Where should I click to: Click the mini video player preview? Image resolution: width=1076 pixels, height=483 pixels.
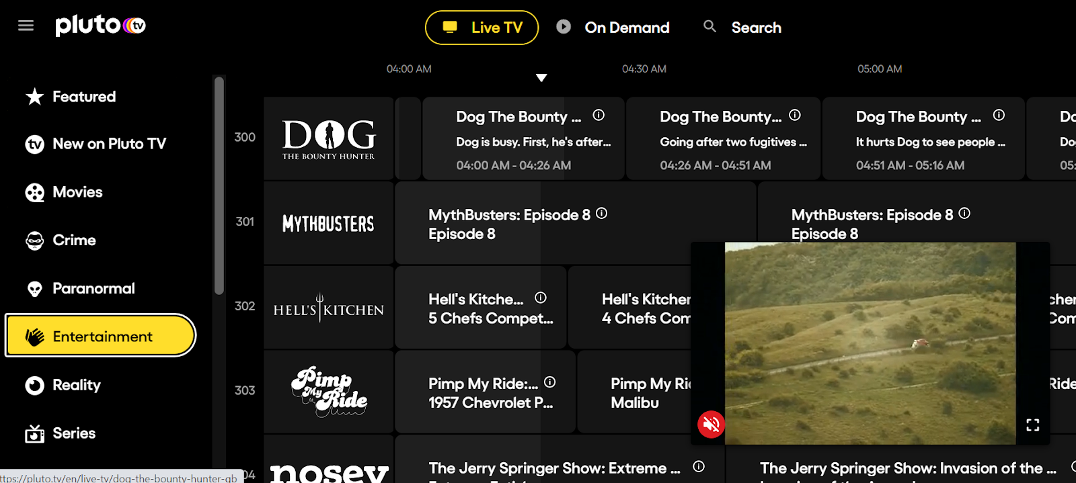coord(870,343)
